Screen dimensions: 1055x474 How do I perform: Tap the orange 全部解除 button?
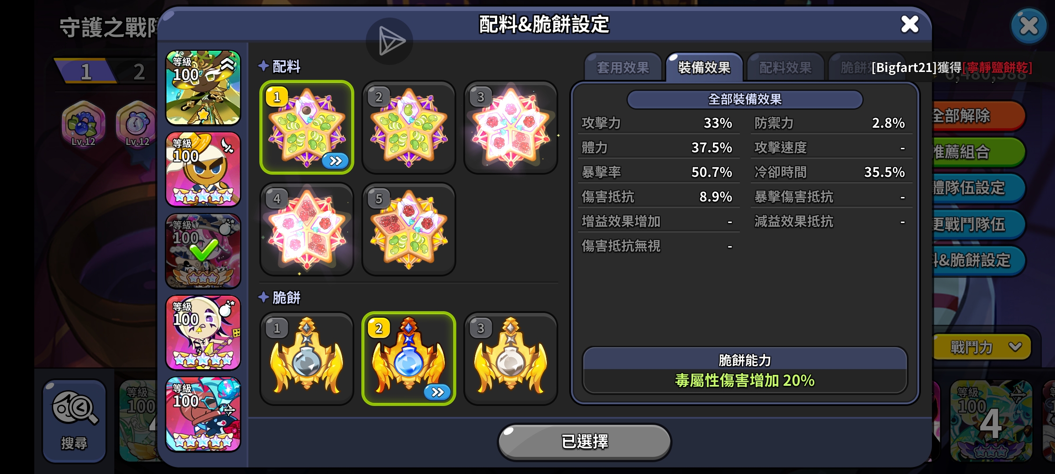[978, 116]
